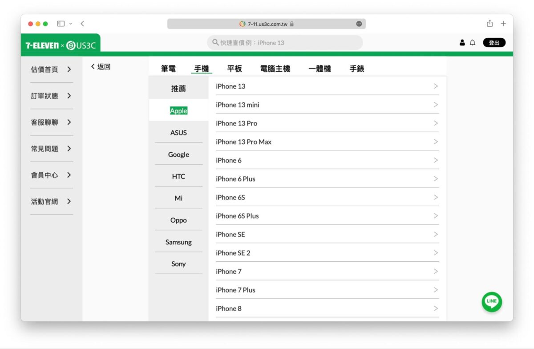Select the Apple brand entry

point(178,111)
